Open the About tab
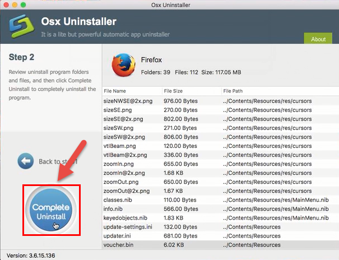This screenshot has width=339, height=260. tap(318, 39)
